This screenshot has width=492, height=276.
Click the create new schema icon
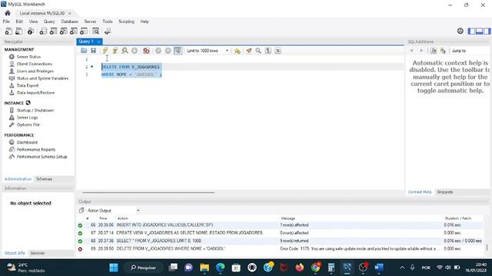[x=43, y=31]
